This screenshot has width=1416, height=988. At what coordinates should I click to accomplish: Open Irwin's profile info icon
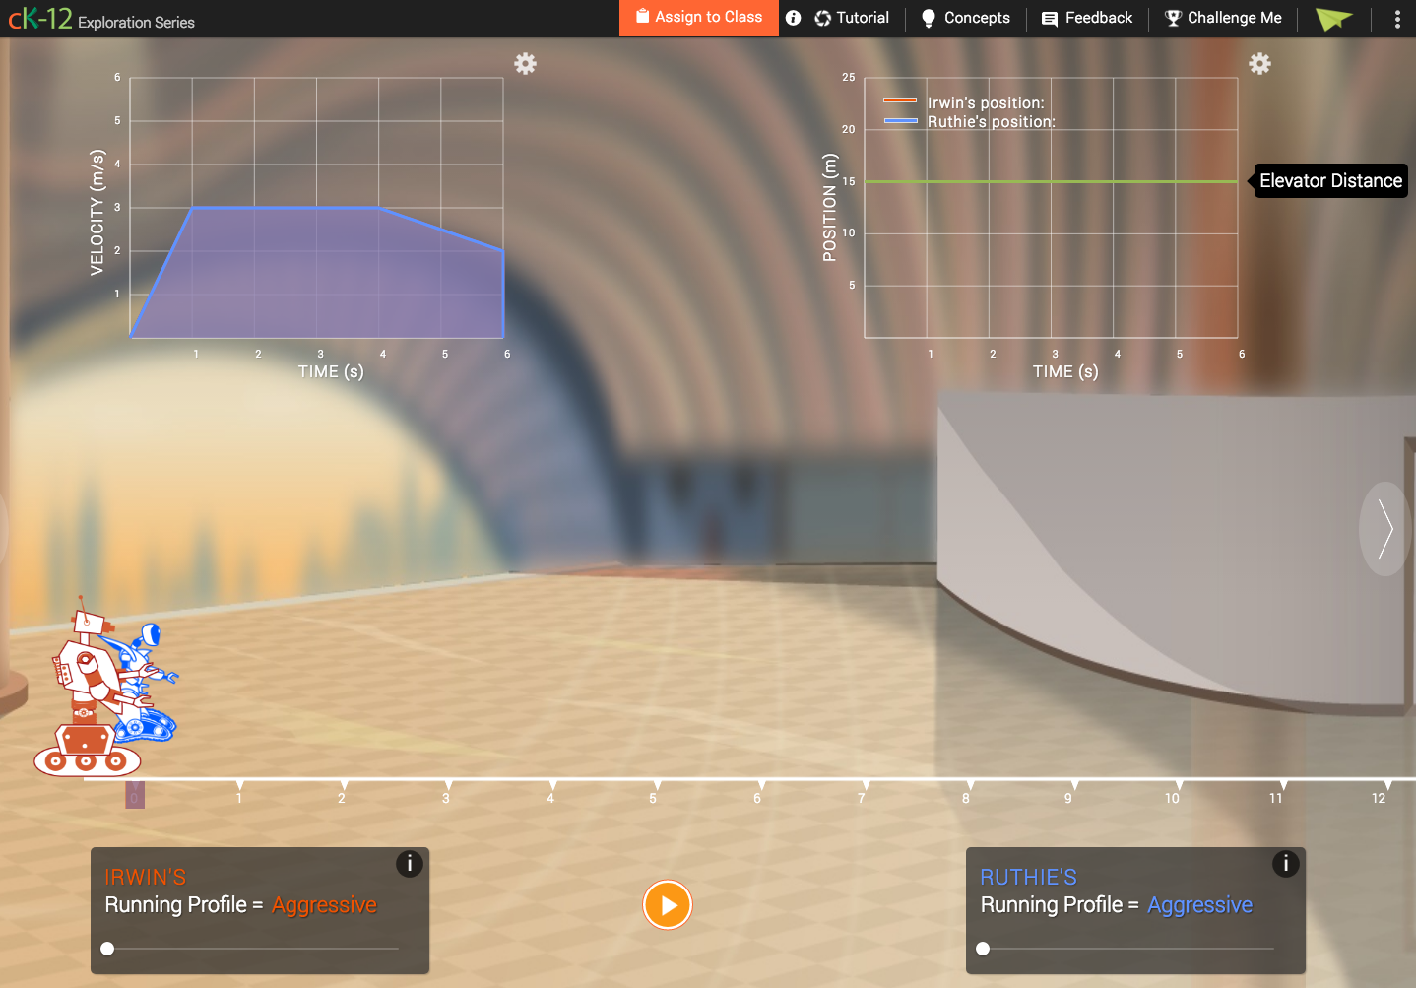point(409,864)
